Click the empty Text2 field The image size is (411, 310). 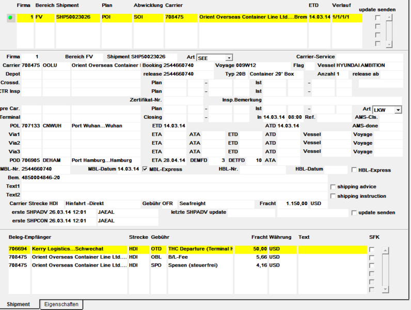click(175, 195)
